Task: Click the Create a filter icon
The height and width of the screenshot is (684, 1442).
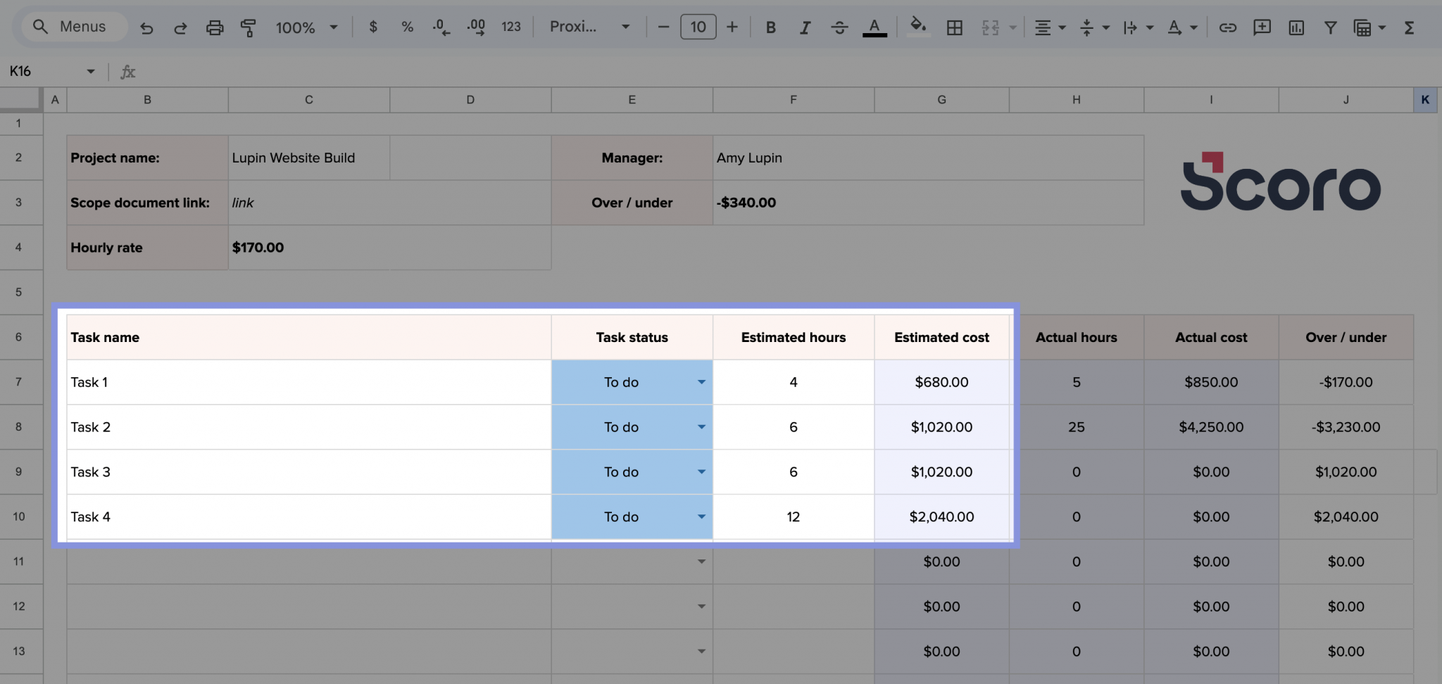Action: click(x=1331, y=27)
